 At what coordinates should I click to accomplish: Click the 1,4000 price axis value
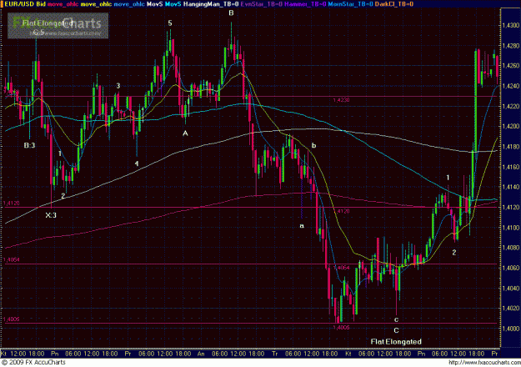511,329
